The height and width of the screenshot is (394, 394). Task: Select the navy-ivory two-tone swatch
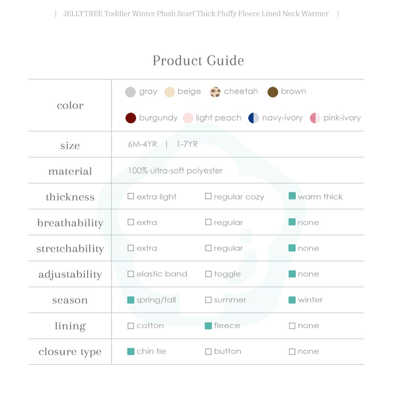tap(254, 118)
